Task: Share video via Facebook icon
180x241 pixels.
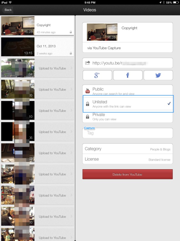Action: click(128, 75)
